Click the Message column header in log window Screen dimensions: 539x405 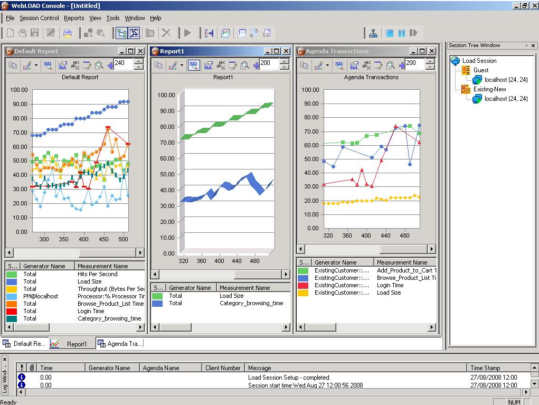click(x=356, y=368)
